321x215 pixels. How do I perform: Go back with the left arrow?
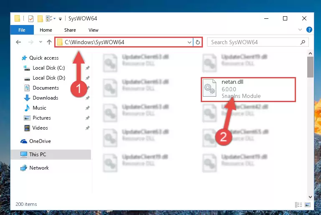(18, 42)
